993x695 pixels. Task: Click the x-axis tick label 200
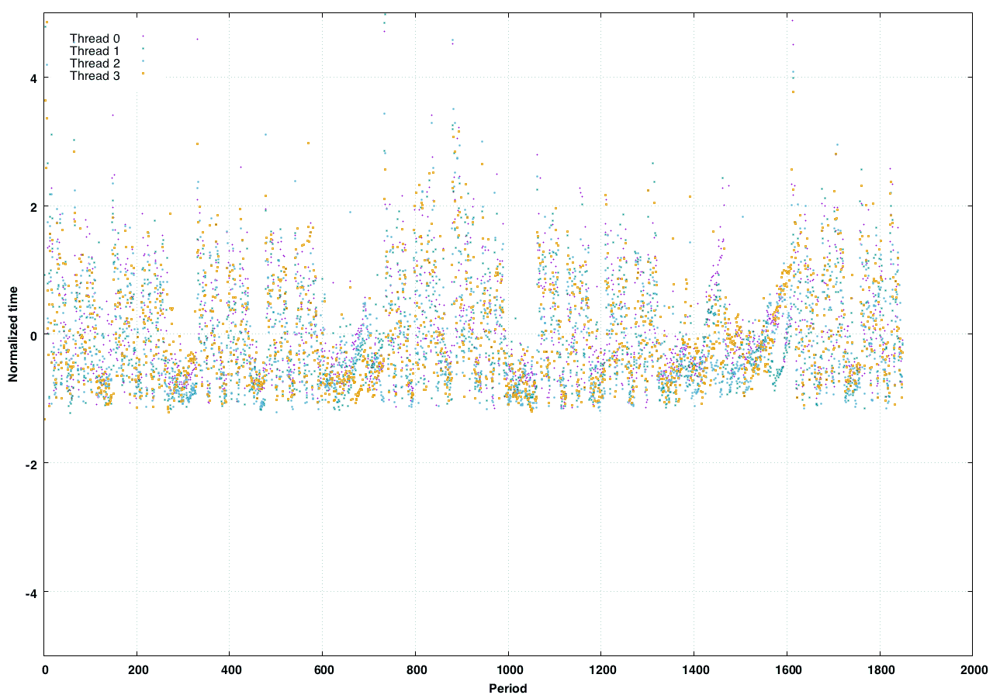coord(137,669)
